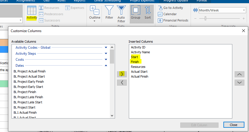Image resolution: width=249 pixels, height=132 pixels.
Task: Move inserted column up
Action: pyautogui.click(x=240, y=74)
